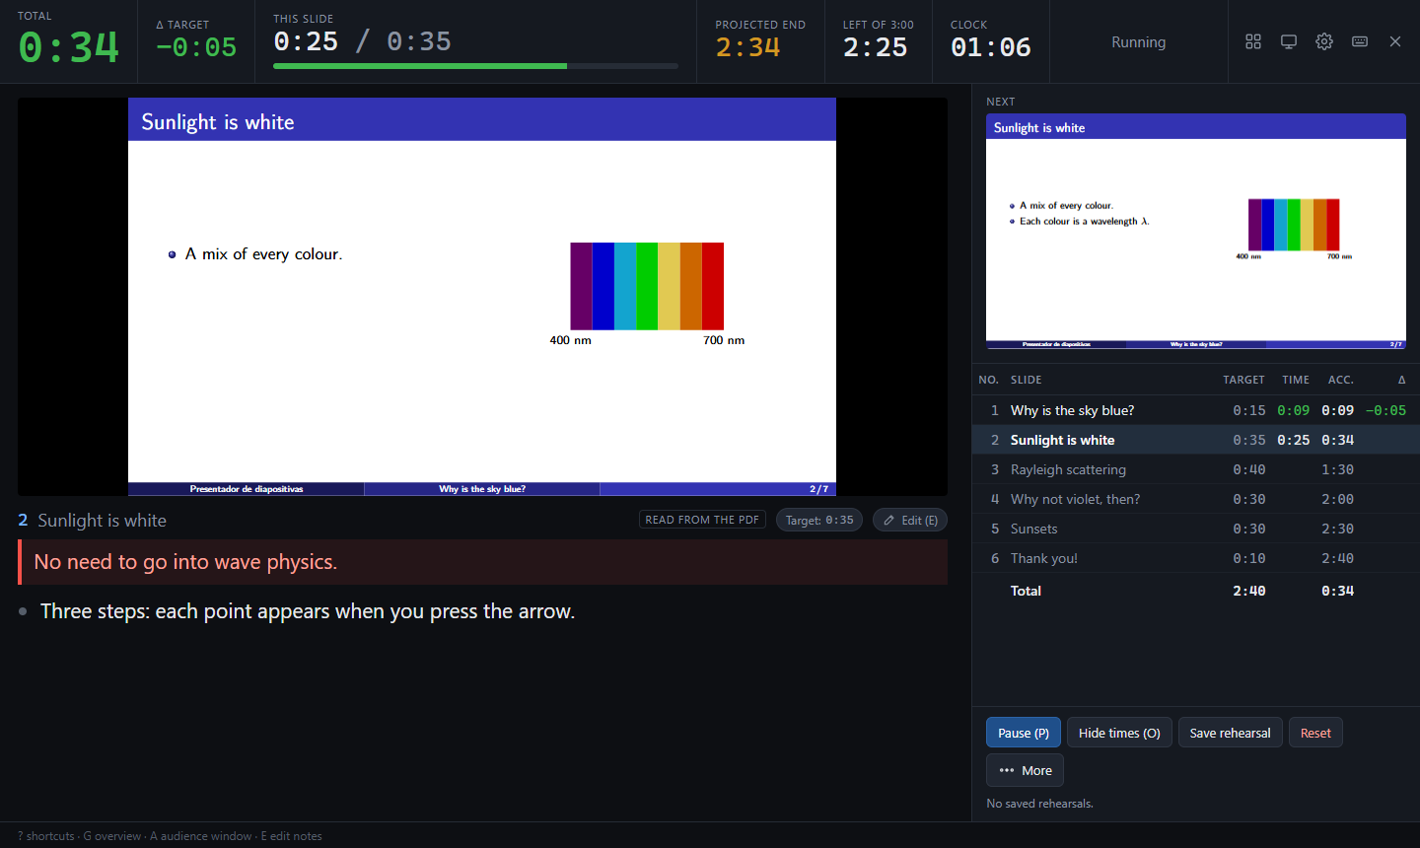Jump to slide 3 'Rayleigh scattering'
1420x848 pixels.
point(1195,469)
